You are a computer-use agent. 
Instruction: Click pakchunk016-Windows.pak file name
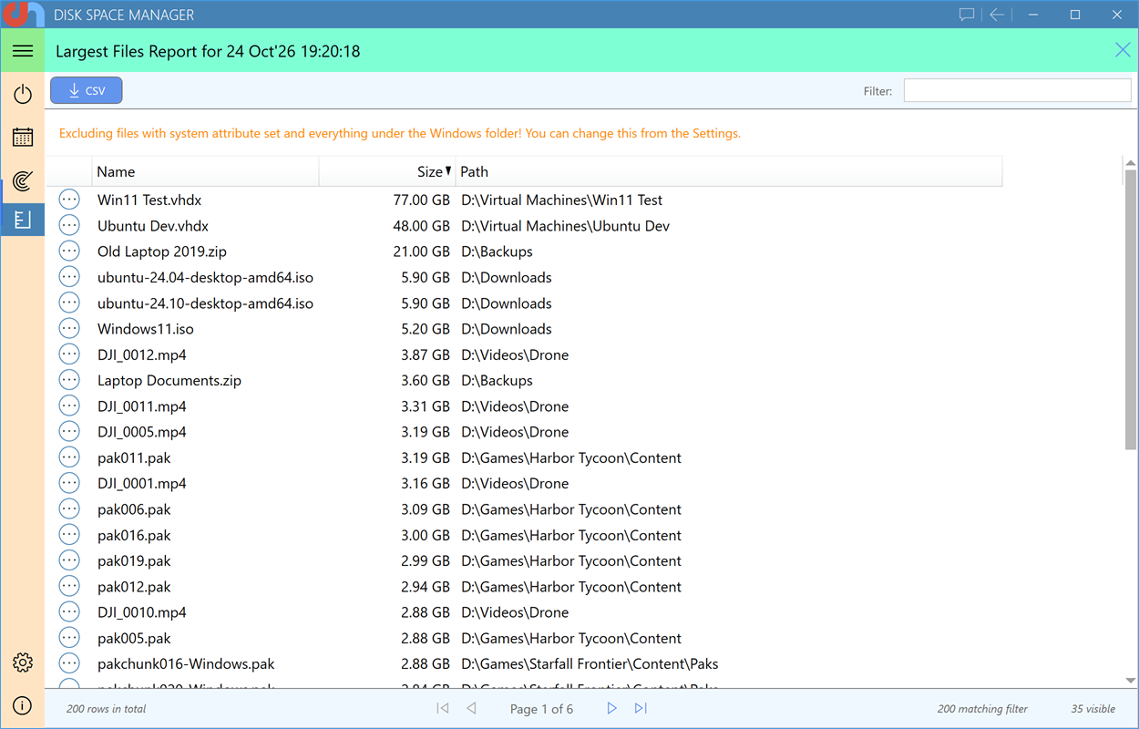coord(186,663)
